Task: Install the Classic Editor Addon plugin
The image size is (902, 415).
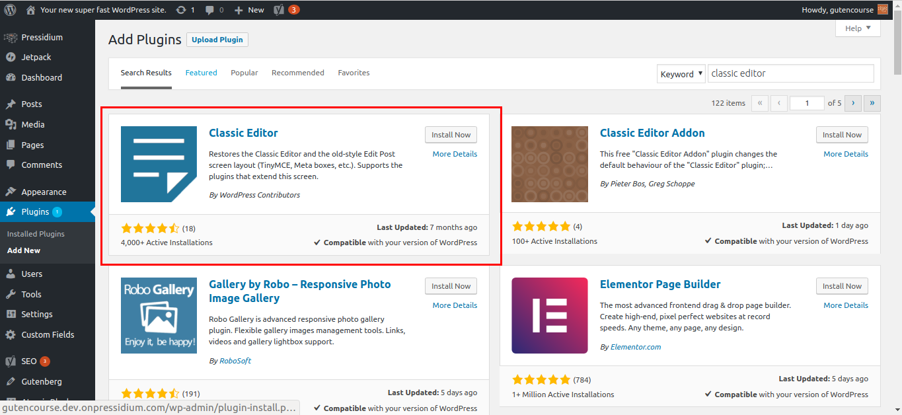Action: [842, 135]
